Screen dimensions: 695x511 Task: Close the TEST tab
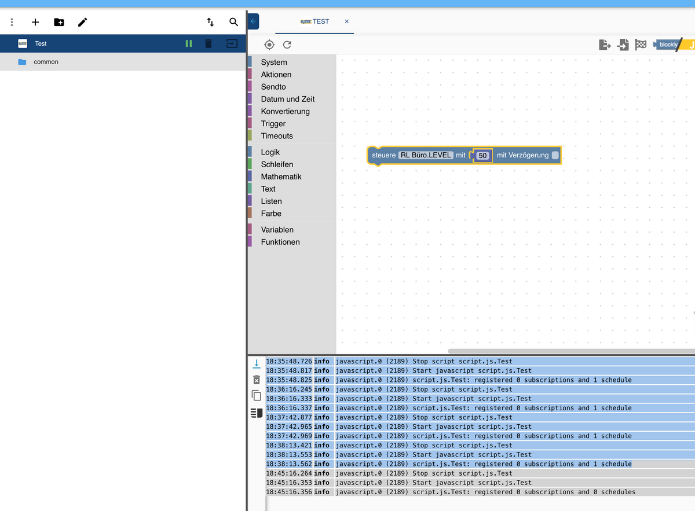pyautogui.click(x=347, y=21)
